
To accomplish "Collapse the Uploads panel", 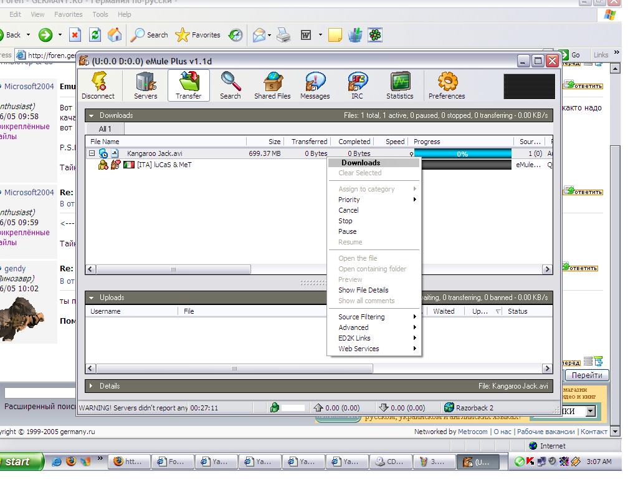I will (91, 298).
